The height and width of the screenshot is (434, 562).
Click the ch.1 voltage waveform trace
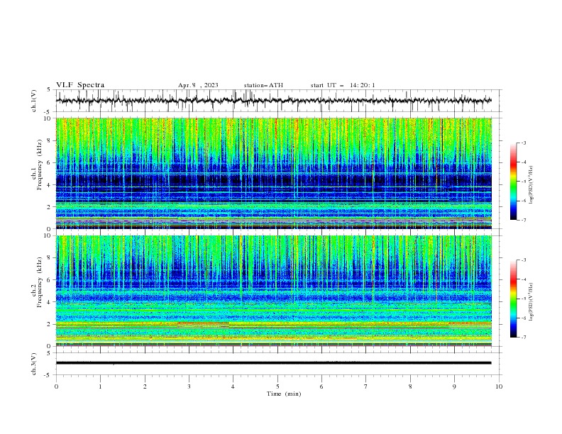(x=273, y=101)
